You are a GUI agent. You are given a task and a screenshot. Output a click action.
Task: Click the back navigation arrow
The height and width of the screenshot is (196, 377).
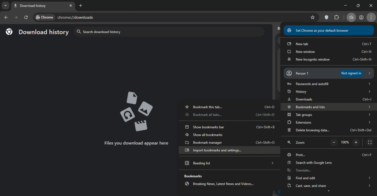pos(6,17)
